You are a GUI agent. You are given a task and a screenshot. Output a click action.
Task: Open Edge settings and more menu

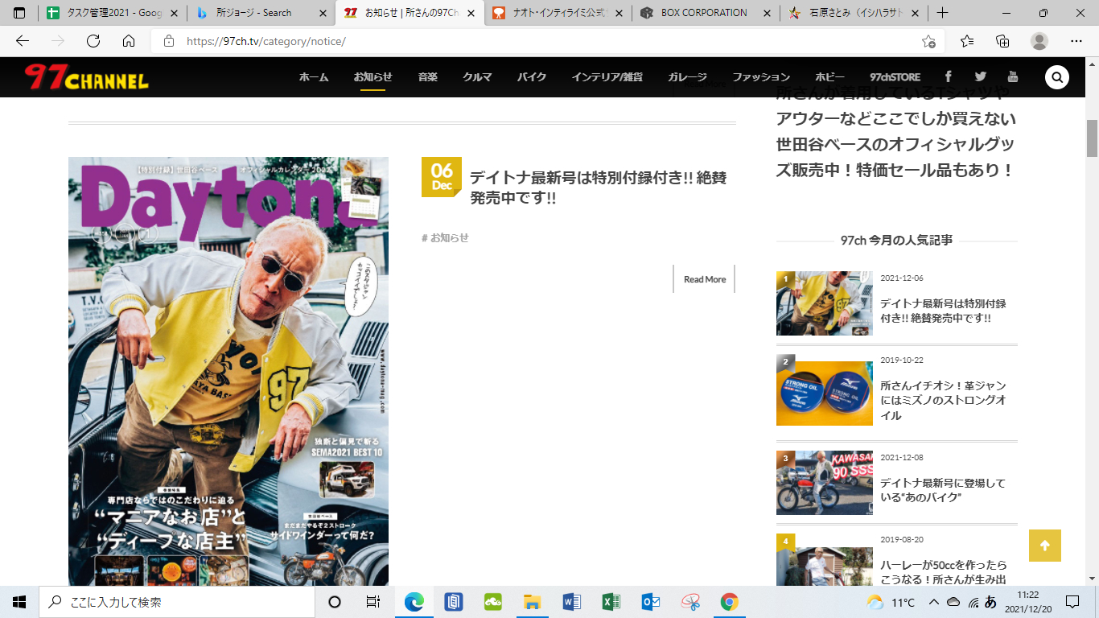1076,41
